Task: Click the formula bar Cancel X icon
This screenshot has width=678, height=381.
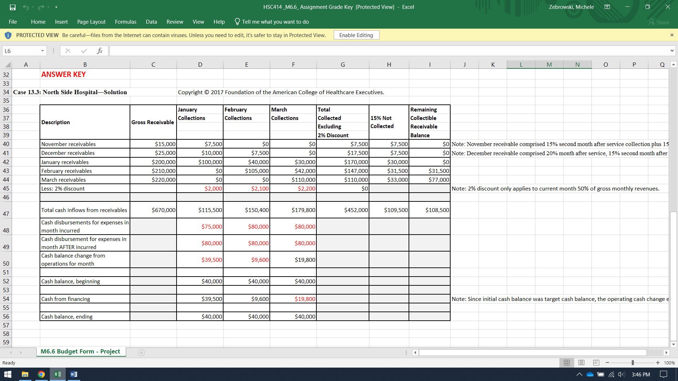Action: pos(68,51)
